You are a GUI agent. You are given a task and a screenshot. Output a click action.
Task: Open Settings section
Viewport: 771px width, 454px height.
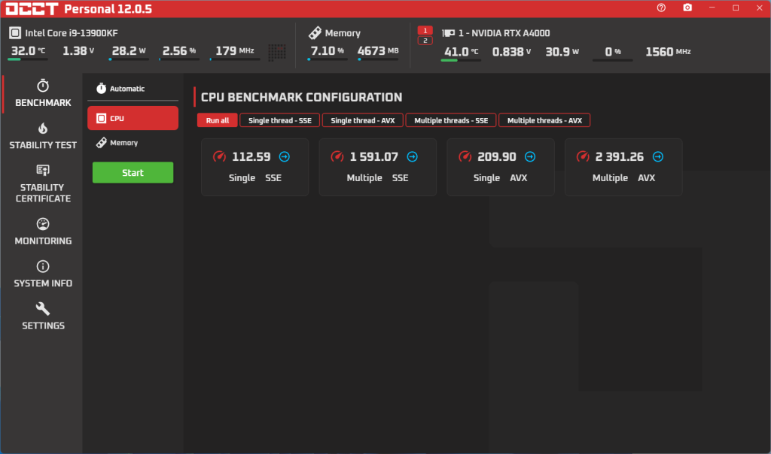tap(43, 316)
